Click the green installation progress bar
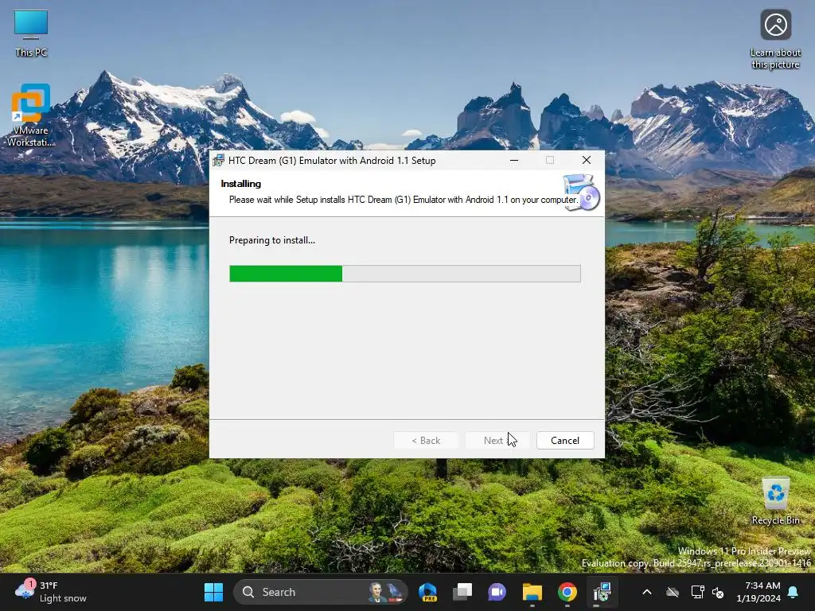The height and width of the screenshot is (611, 815). pyautogui.click(x=405, y=274)
